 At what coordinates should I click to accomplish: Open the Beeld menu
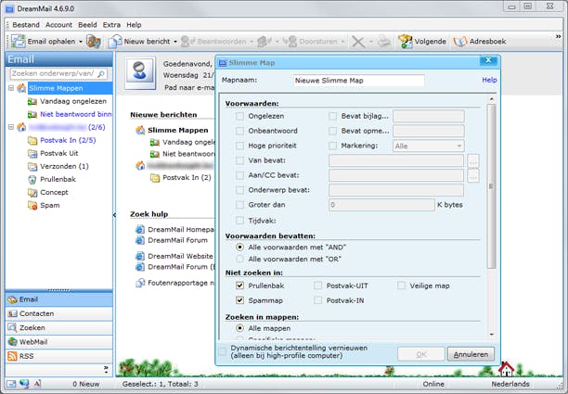(87, 25)
